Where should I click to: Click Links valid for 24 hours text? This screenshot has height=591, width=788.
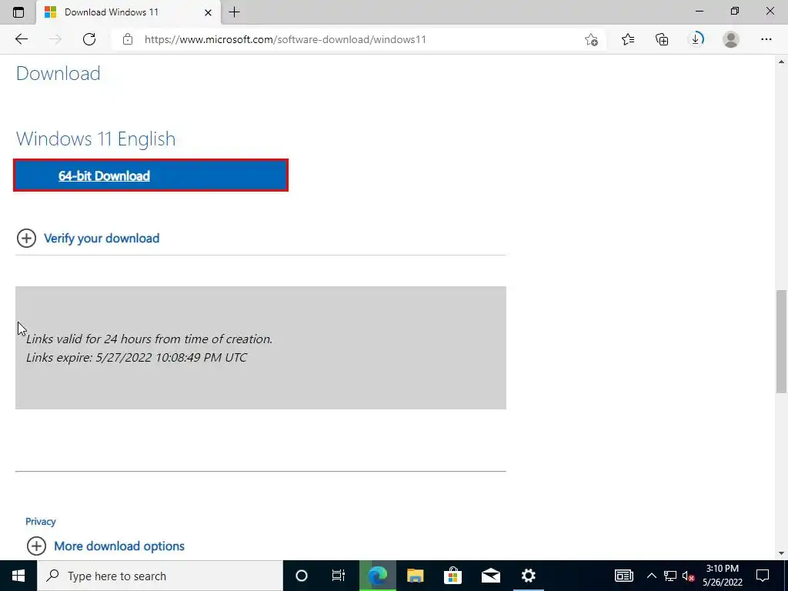point(149,339)
